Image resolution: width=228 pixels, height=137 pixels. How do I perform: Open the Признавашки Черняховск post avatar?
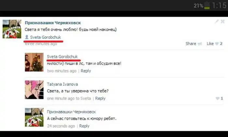tap(12, 29)
